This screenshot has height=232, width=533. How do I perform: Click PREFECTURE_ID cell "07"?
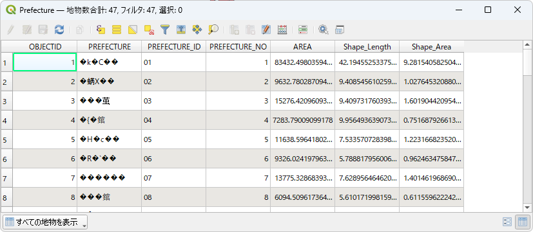(174, 178)
